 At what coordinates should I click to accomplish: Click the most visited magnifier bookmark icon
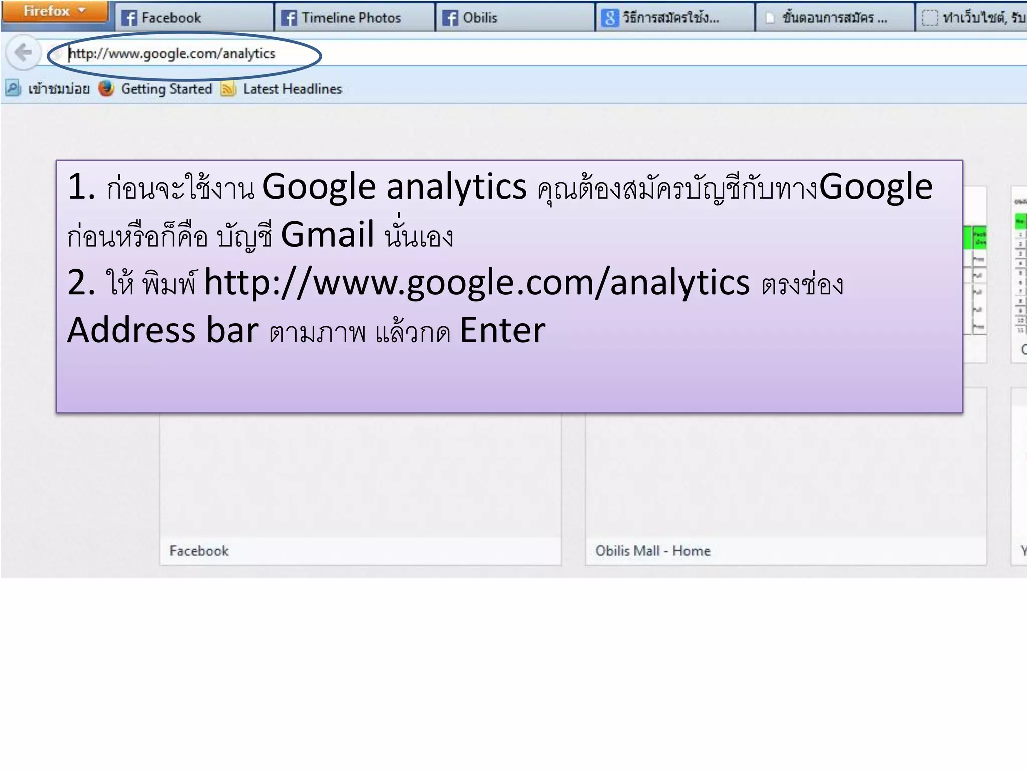[x=13, y=88]
